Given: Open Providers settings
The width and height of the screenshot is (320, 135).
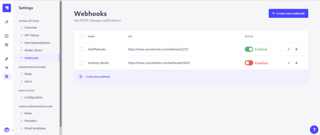Looking at the screenshot, I should tap(31, 121).
